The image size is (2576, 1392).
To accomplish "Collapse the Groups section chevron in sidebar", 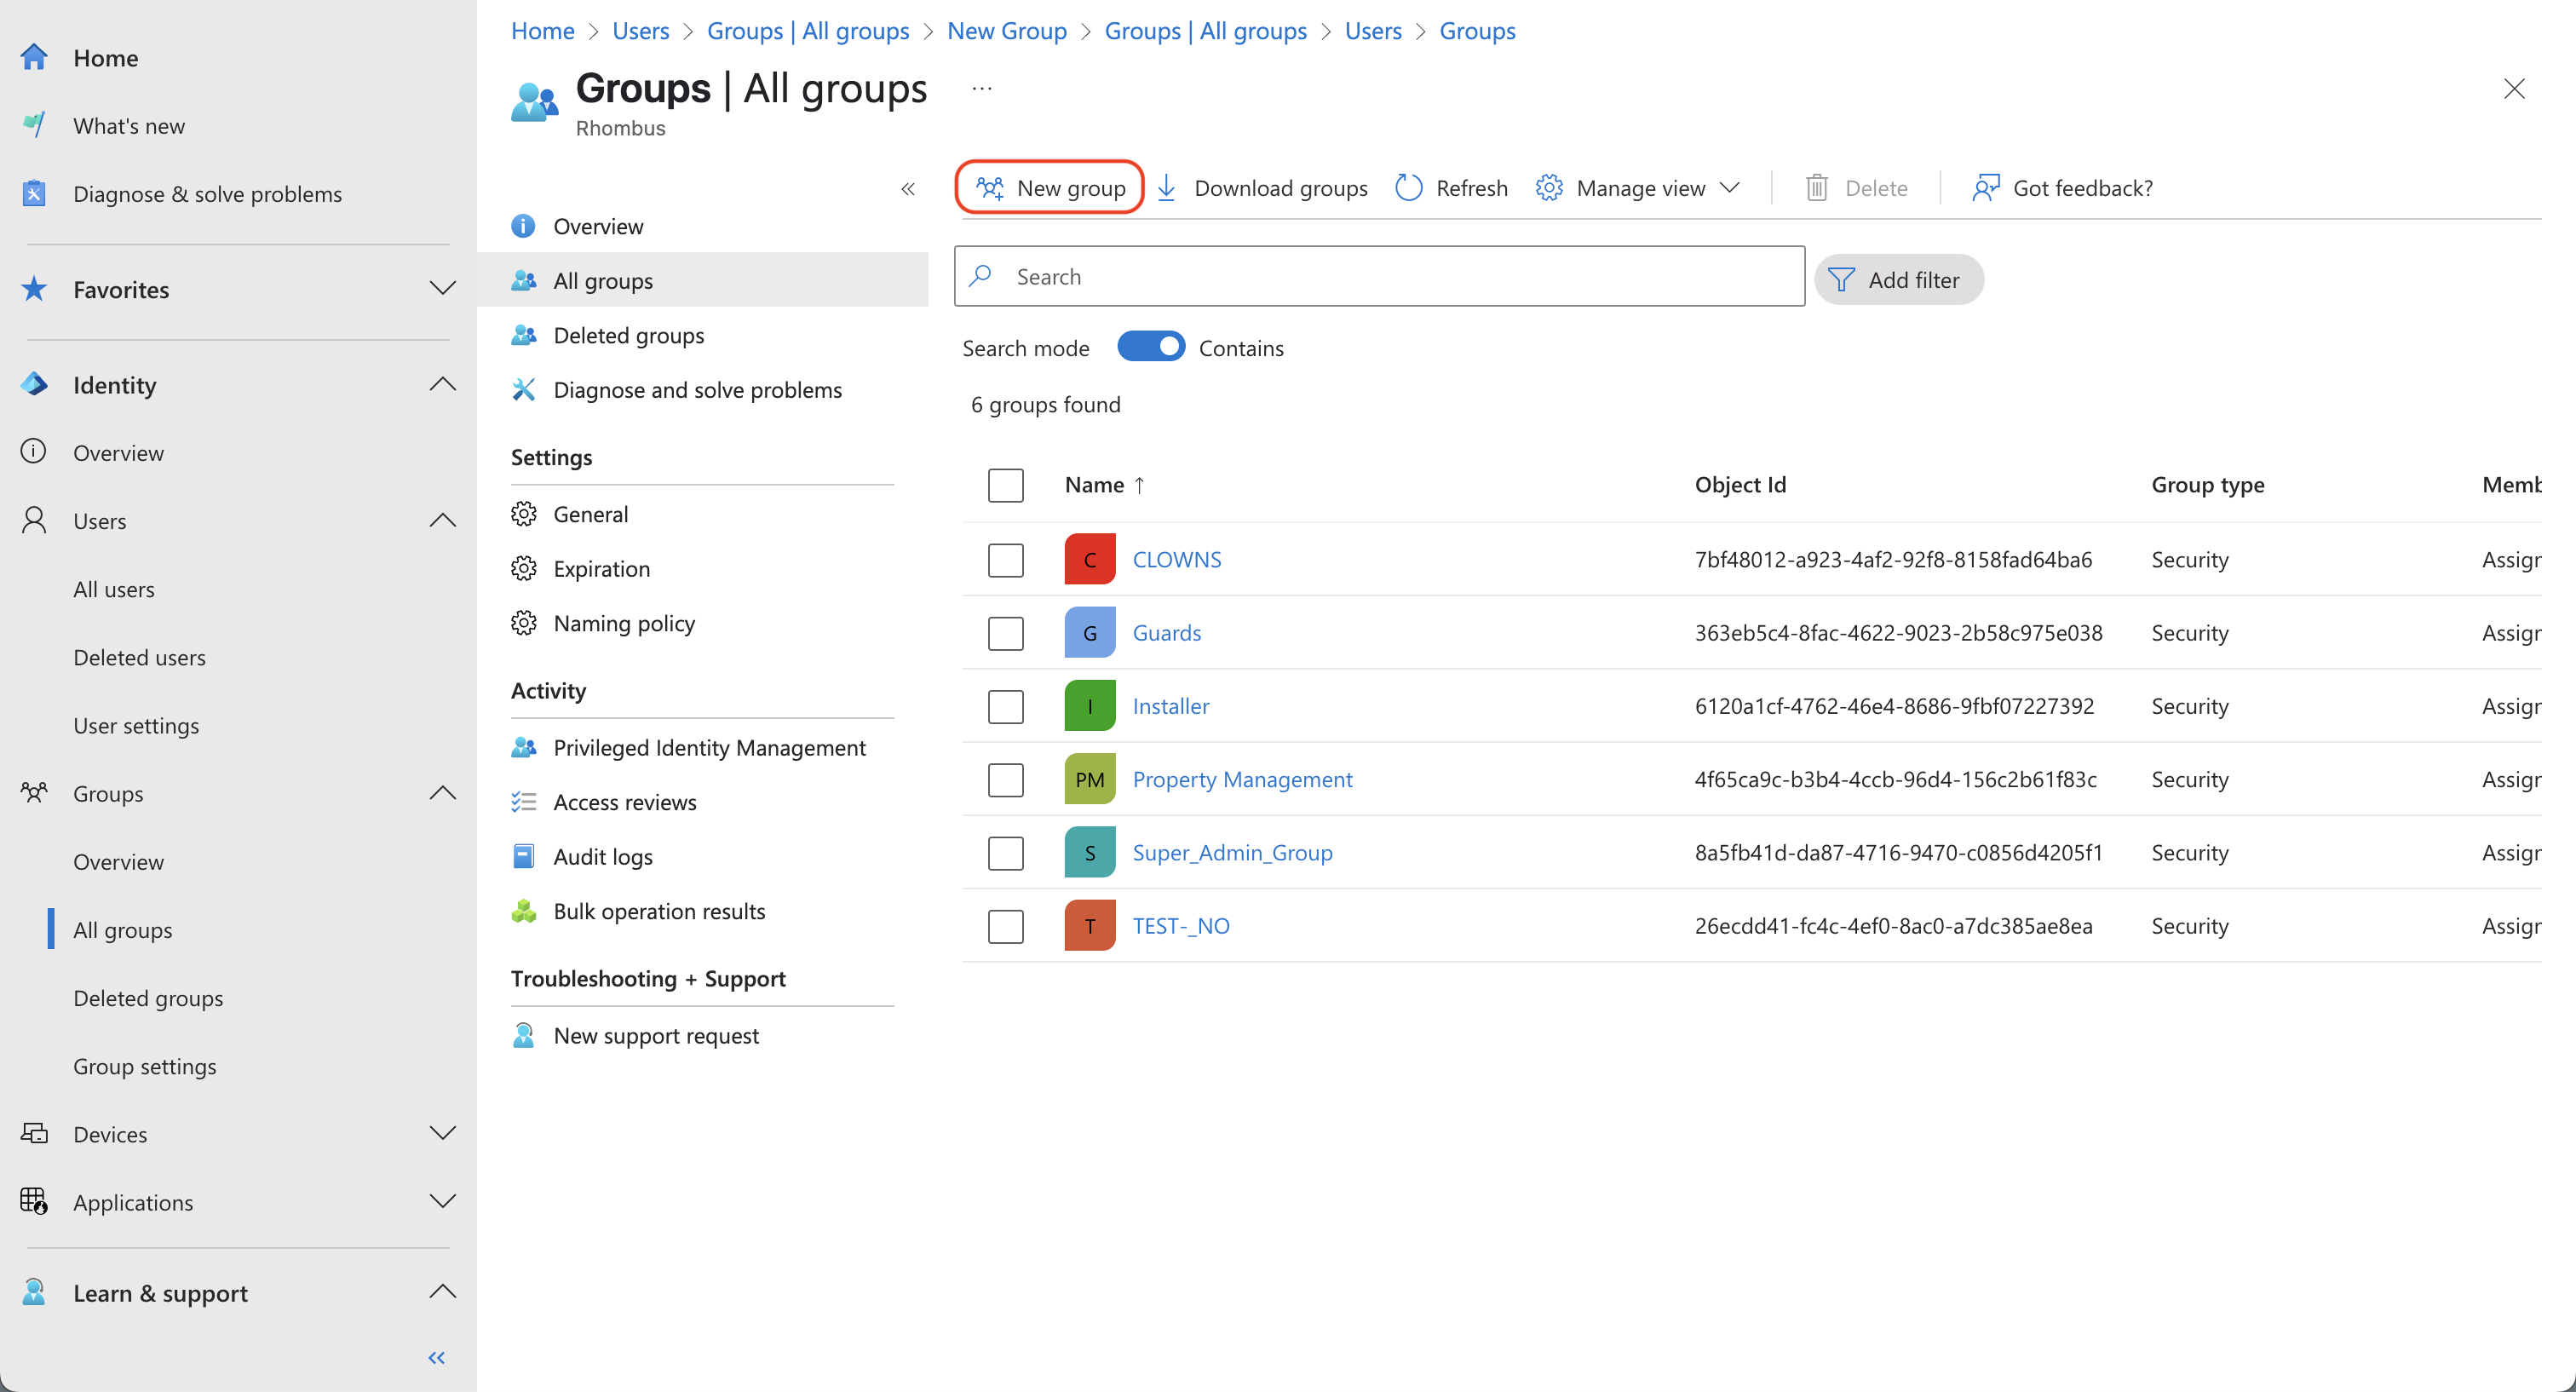I will tap(442, 793).
